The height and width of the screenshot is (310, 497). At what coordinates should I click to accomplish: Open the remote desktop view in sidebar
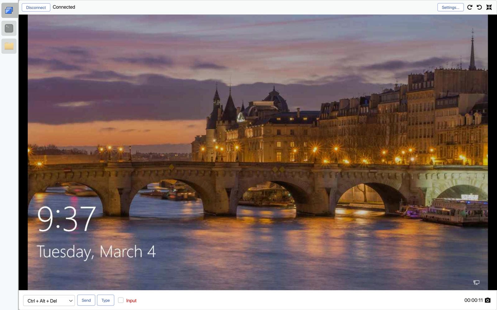click(x=9, y=10)
